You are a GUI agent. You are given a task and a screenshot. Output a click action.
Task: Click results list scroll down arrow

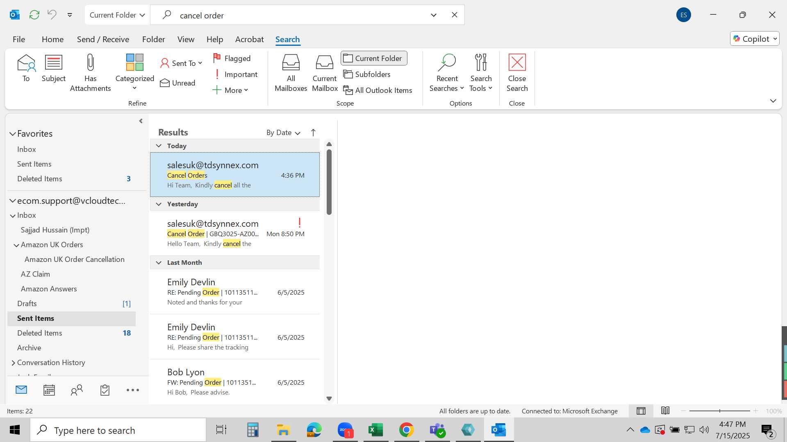(329, 399)
